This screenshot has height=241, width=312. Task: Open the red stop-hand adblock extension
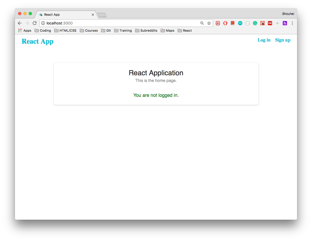pos(225,23)
